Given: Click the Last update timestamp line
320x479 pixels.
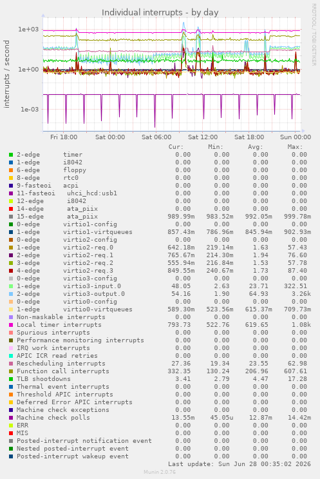Looking at the screenshot, I should [240, 464].
